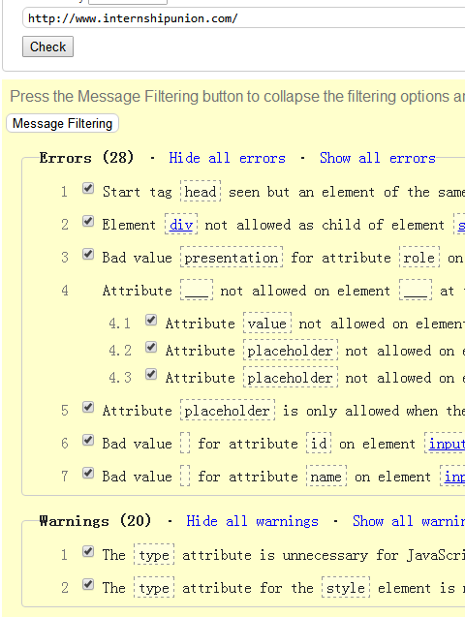
Task: Click presentation code value in error 3
Action: (232, 258)
